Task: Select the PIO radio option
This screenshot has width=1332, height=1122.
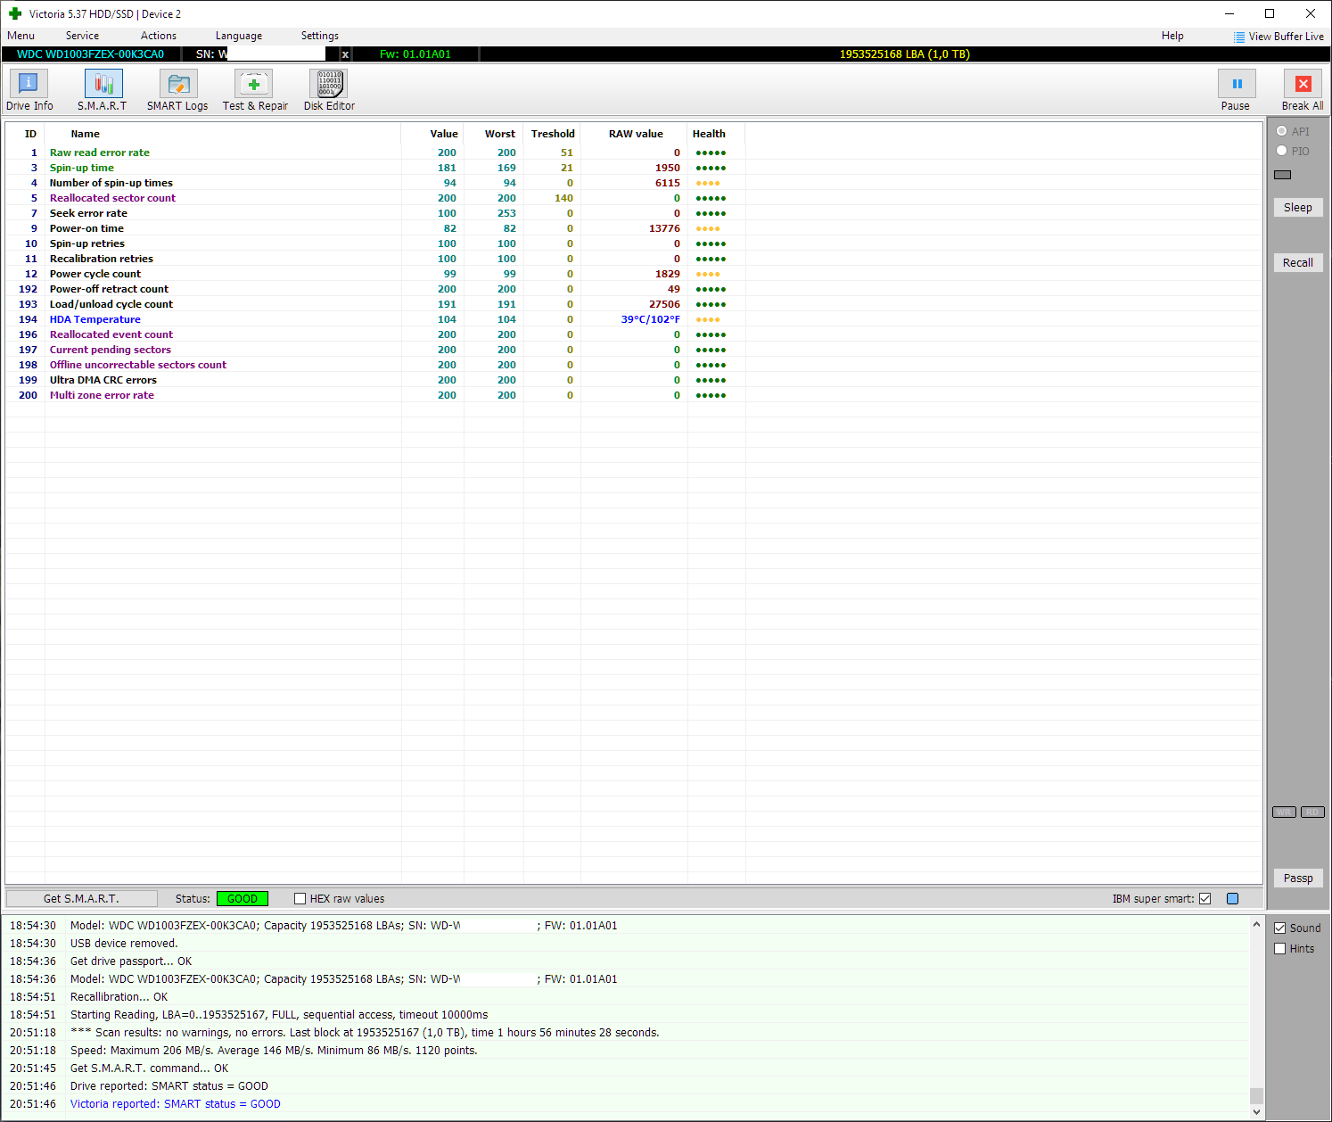Action: tap(1281, 151)
